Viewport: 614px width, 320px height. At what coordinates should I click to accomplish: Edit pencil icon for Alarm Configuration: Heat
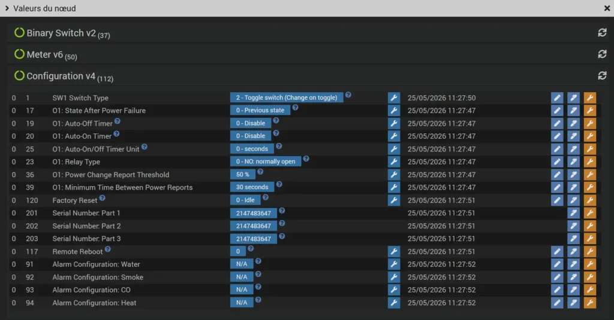pyautogui.click(x=557, y=303)
